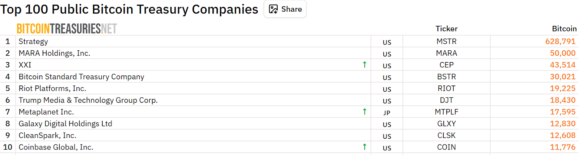Select Bitcoin Standard Treasury Company row

coord(81,77)
